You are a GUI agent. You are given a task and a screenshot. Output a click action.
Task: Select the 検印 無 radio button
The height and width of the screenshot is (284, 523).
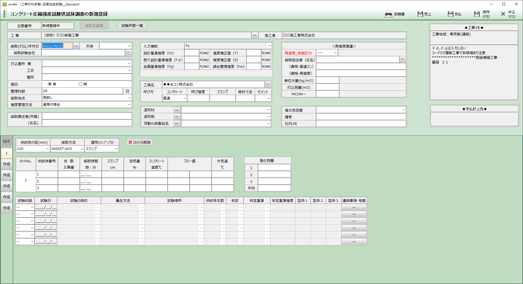tap(80, 84)
